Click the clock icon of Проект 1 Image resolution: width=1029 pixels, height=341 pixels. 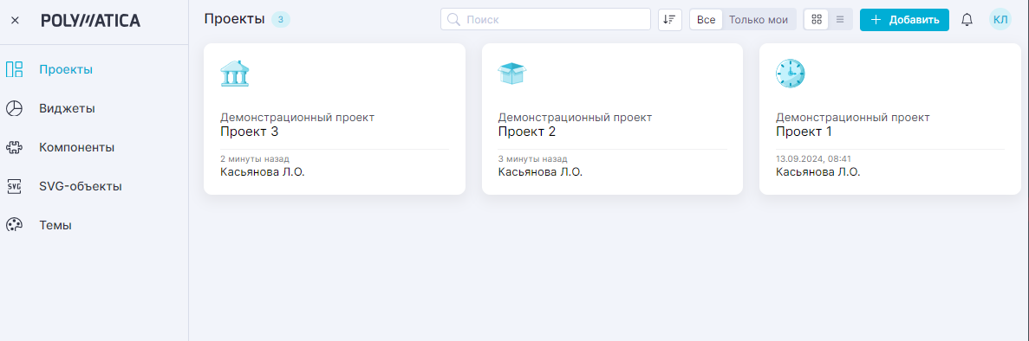790,74
